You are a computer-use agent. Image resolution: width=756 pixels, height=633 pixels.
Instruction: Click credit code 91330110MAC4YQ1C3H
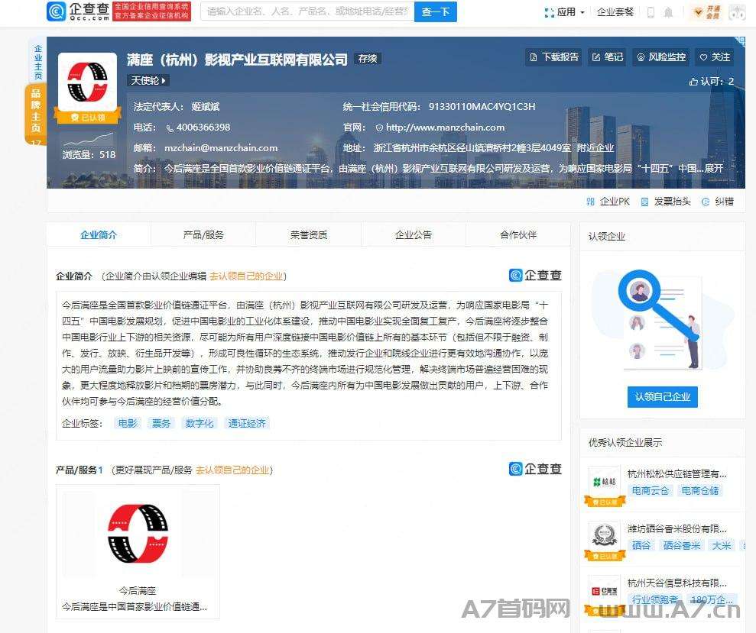pos(482,107)
